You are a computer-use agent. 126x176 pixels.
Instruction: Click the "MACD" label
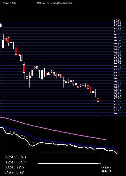pyautogui.click(x=106, y=171)
